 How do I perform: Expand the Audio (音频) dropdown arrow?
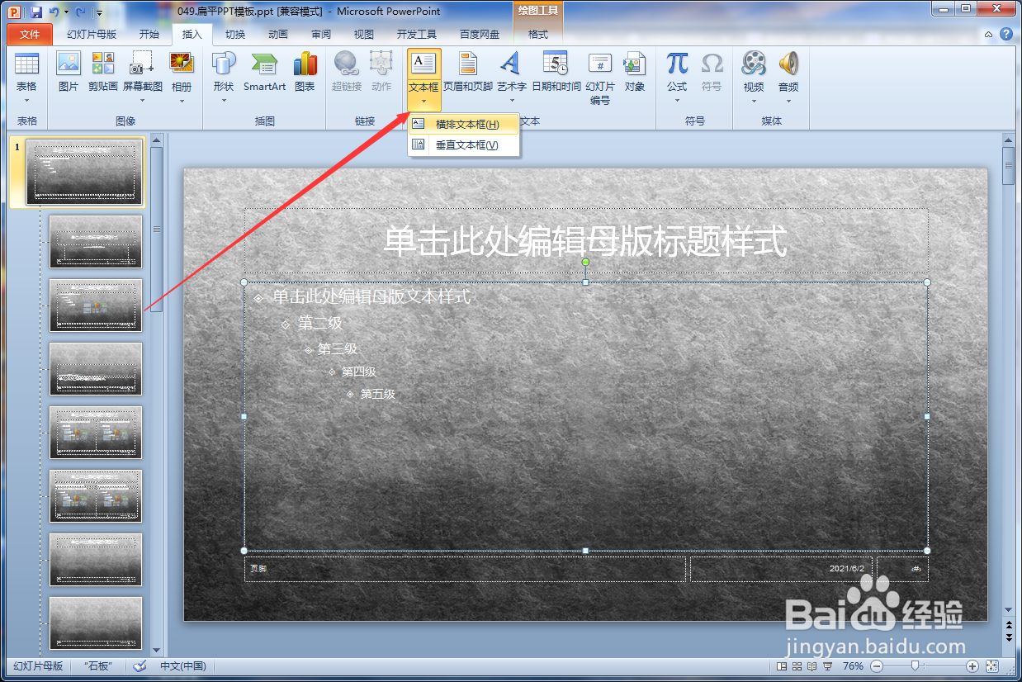pos(788,101)
